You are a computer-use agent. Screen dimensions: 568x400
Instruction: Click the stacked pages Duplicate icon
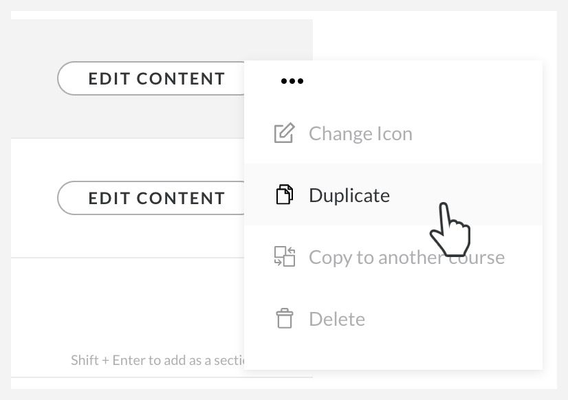[x=284, y=195]
